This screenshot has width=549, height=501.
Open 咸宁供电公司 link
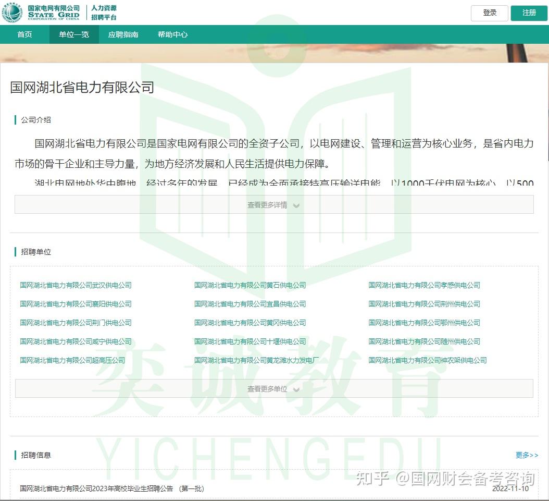tap(76, 341)
